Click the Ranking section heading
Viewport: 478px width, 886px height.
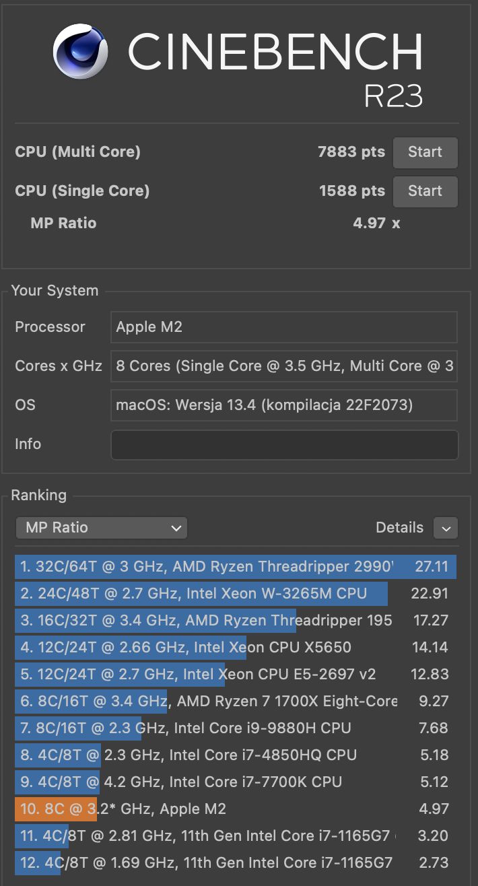click(38, 496)
